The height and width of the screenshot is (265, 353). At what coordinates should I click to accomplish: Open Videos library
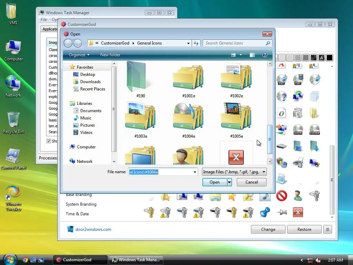[86, 132]
